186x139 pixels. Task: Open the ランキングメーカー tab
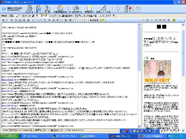coord(107,16)
